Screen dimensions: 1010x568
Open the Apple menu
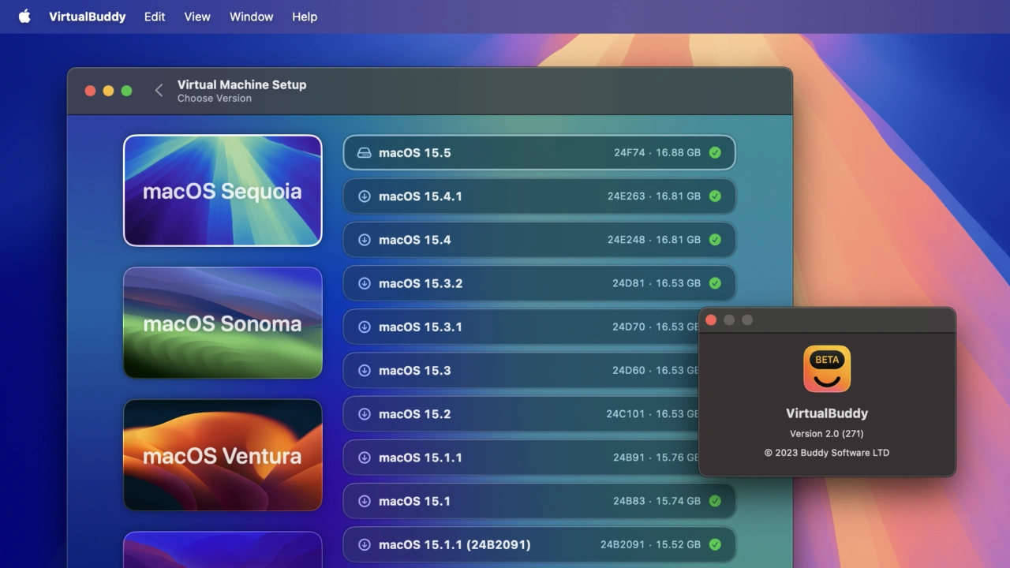[24, 17]
